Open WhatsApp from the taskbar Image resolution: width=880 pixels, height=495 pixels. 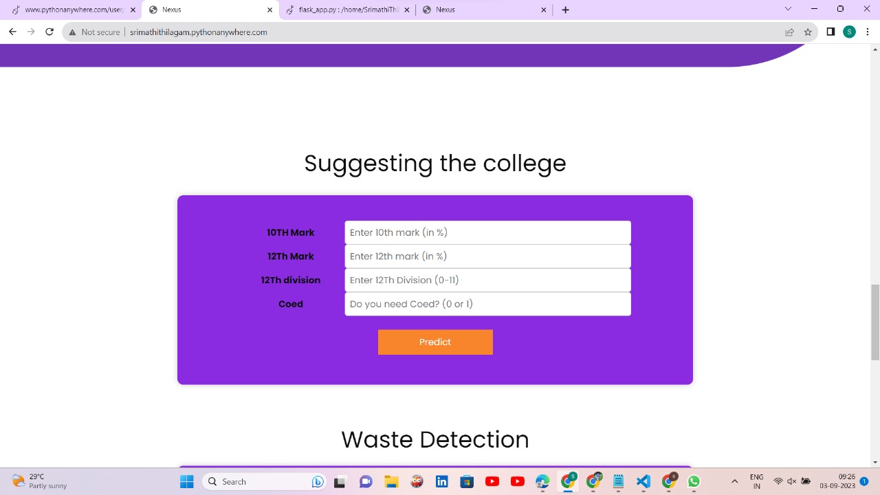coord(694,481)
